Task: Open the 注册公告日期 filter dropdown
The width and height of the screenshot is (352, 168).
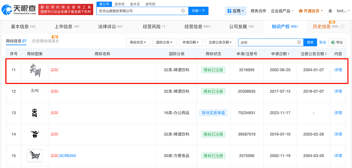Action: pyautogui.click(x=220, y=42)
